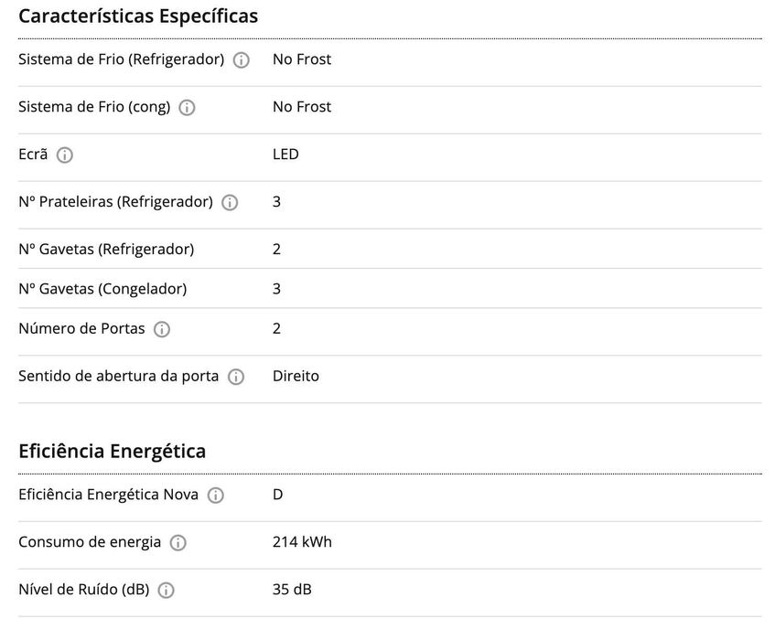Click the Eficiência Energética section heading
This screenshot has height=640, width=775.
tap(112, 452)
